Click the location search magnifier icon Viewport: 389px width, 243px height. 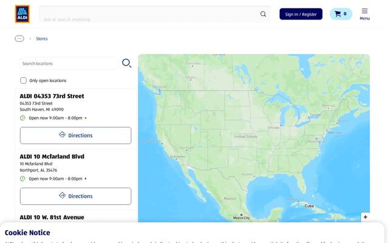[x=126, y=63]
